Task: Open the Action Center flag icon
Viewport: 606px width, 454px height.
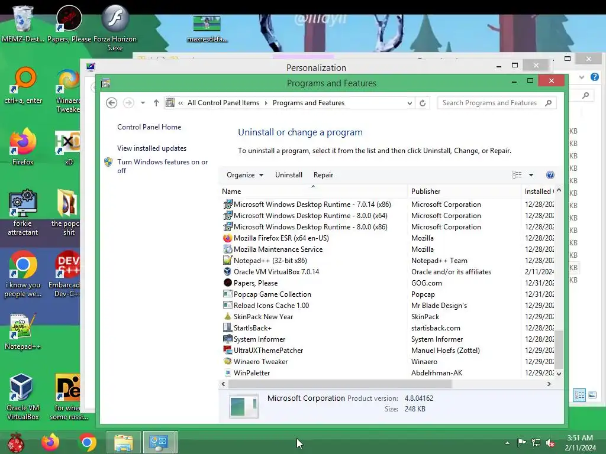Action: coord(521,443)
